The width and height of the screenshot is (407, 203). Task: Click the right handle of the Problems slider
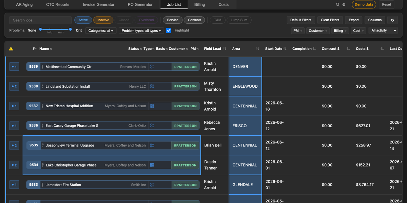click(71, 29)
